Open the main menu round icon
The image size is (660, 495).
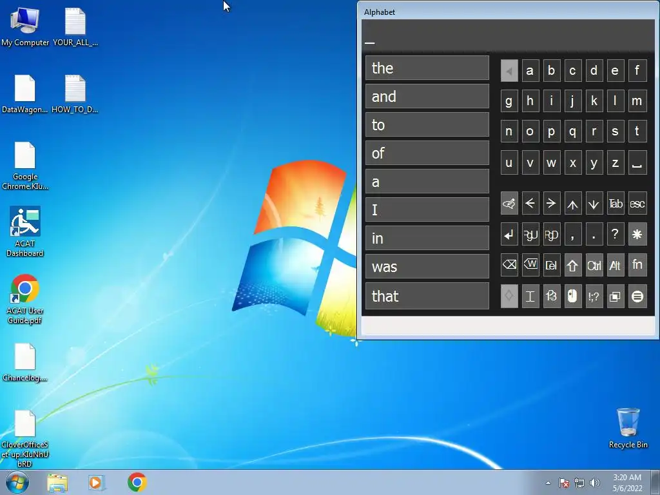[x=637, y=296]
